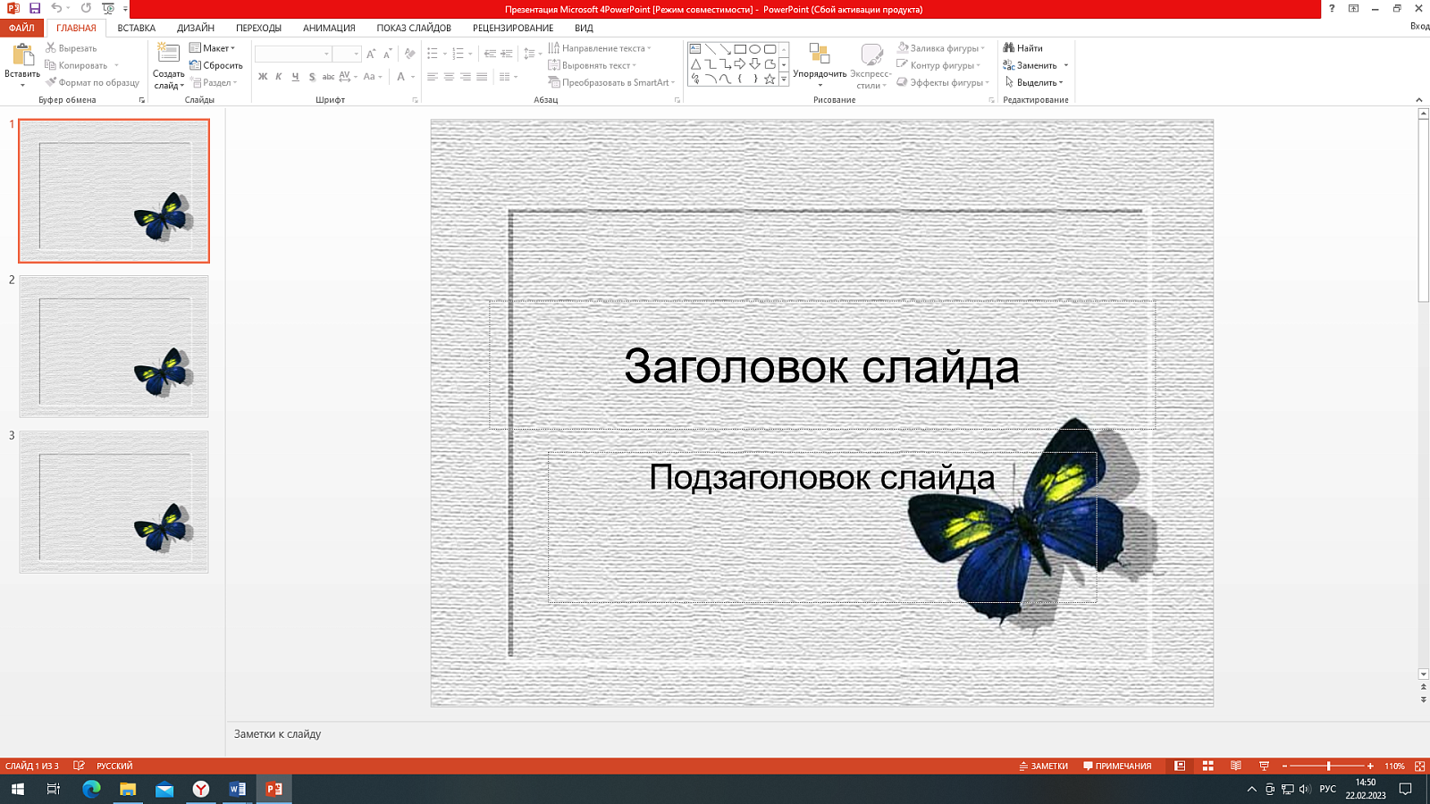Start slideshow from status bar icon

[x=1264, y=766]
